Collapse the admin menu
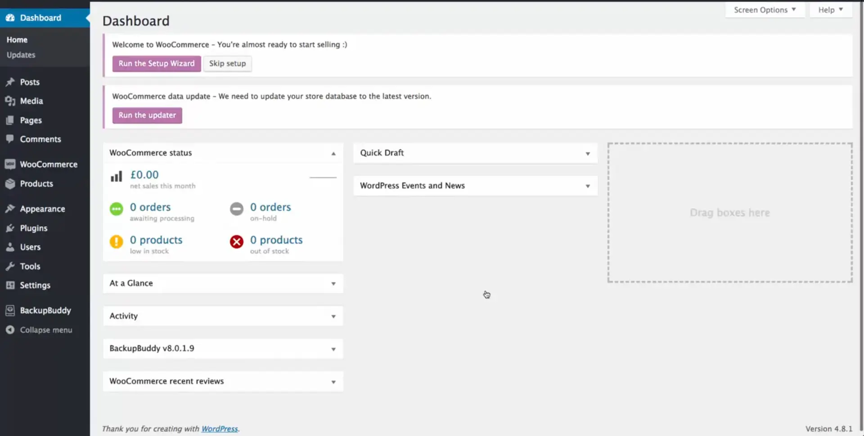Screen dimensions: 864x436 coord(10,329)
